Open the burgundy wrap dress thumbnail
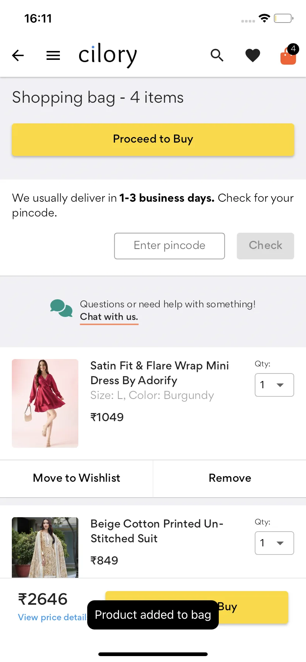 point(45,403)
